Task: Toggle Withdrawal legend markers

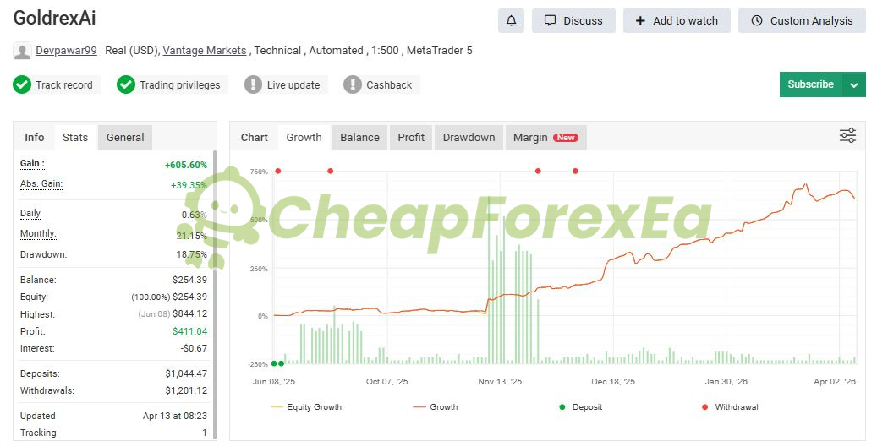Action: [730, 406]
